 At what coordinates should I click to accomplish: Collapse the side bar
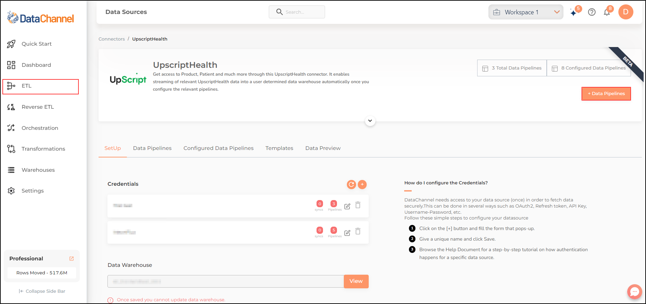coord(42,291)
